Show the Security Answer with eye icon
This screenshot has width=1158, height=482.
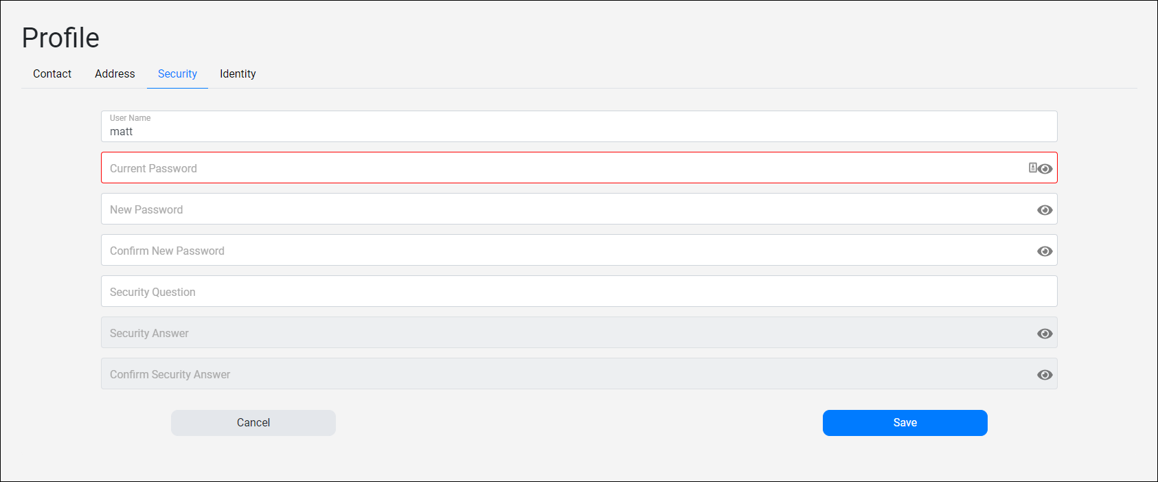pyautogui.click(x=1045, y=334)
